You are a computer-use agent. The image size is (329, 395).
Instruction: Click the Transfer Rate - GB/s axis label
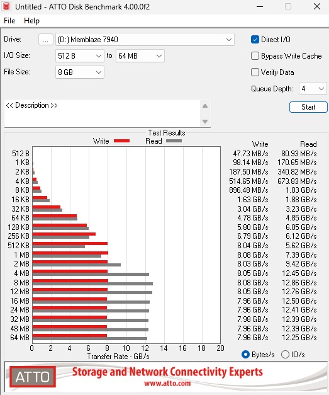pyautogui.click(x=118, y=357)
